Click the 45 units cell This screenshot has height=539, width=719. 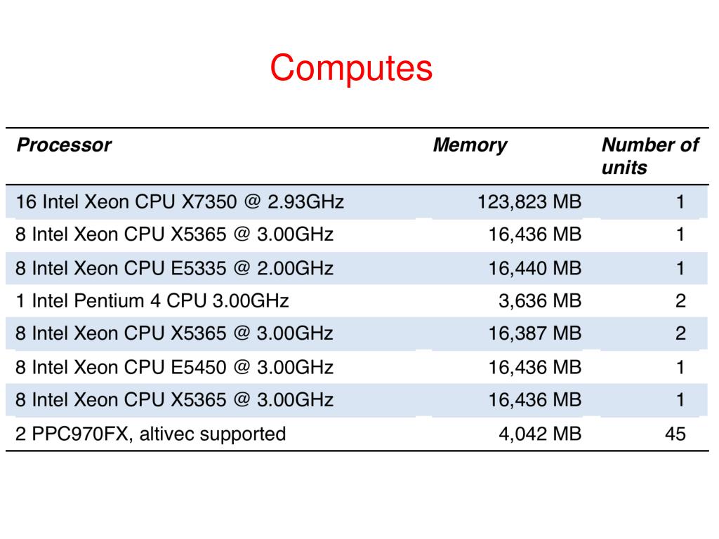675,434
